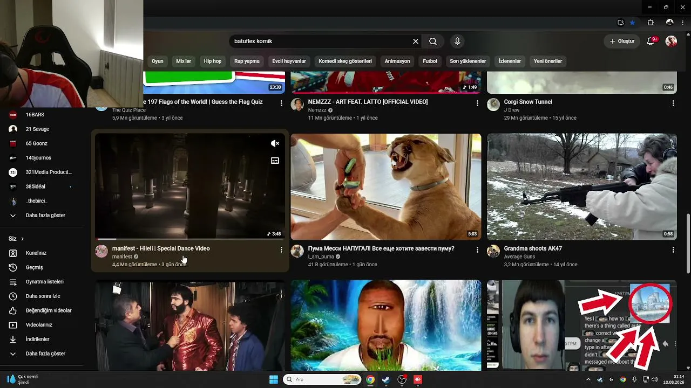Visit the I_am_puma channel name

(x=321, y=257)
